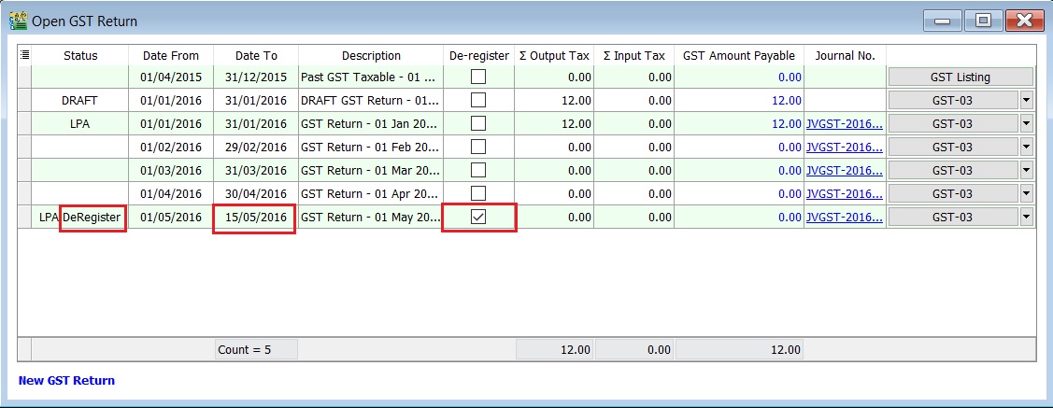Click GST-03 button on DeRegister 15/05/2016 row
The height and width of the screenshot is (408, 1053).
(953, 218)
